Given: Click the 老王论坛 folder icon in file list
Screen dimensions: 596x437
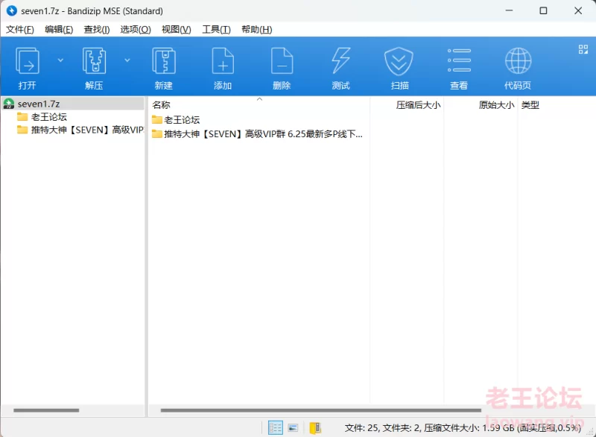Looking at the screenshot, I should [157, 119].
